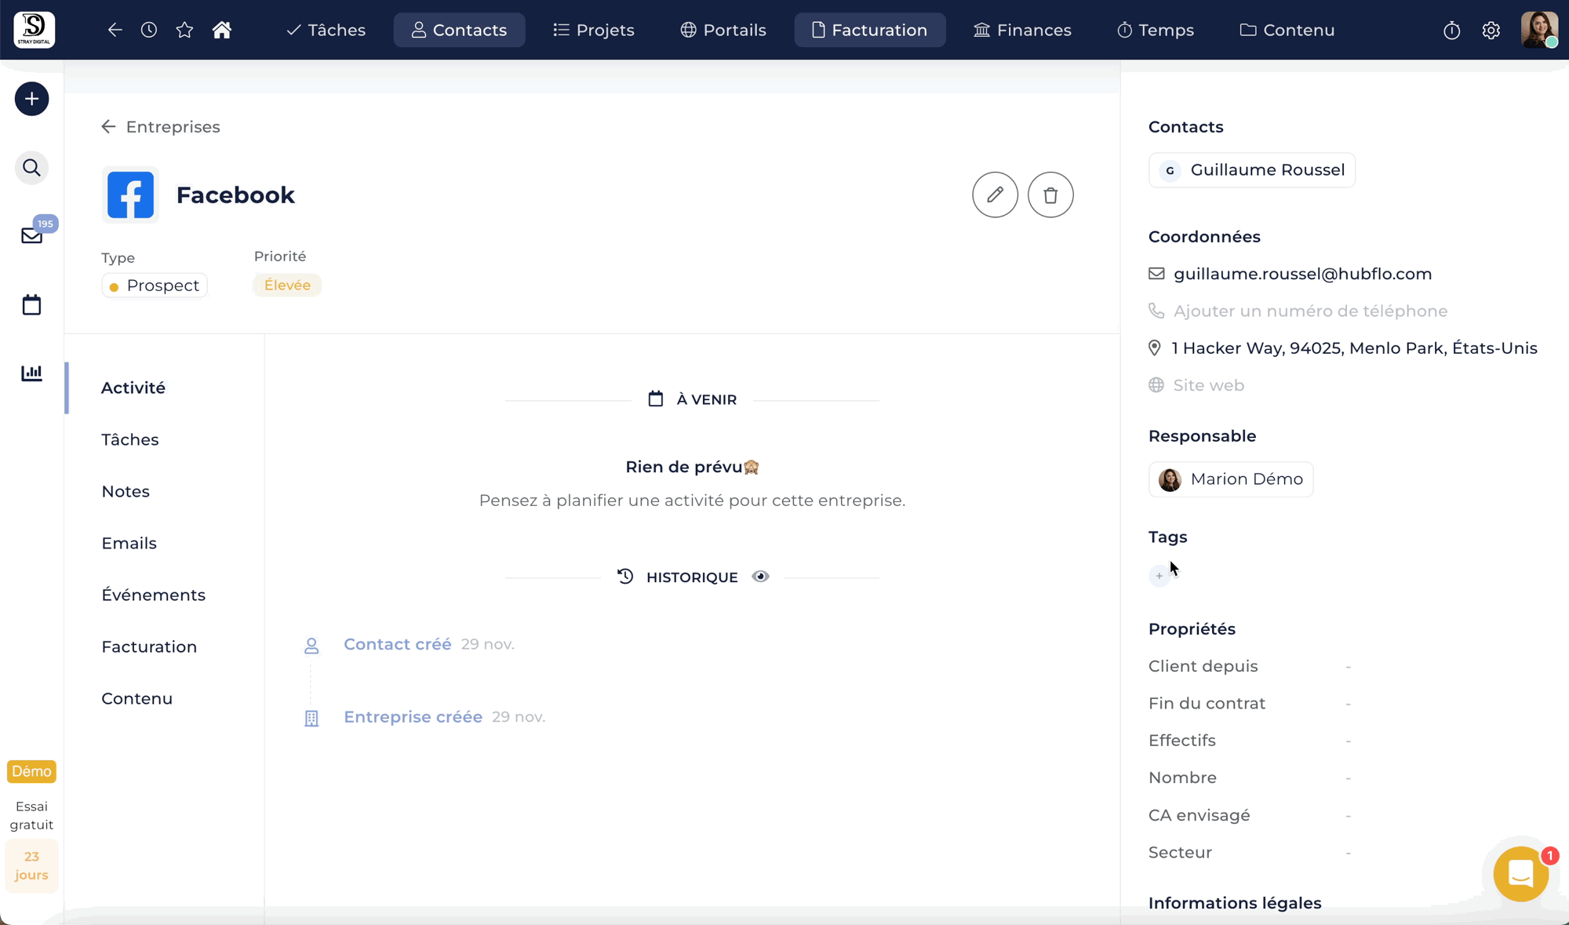Open favorites star icon
The height and width of the screenshot is (925, 1569).
pyautogui.click(x=184, y=30)
